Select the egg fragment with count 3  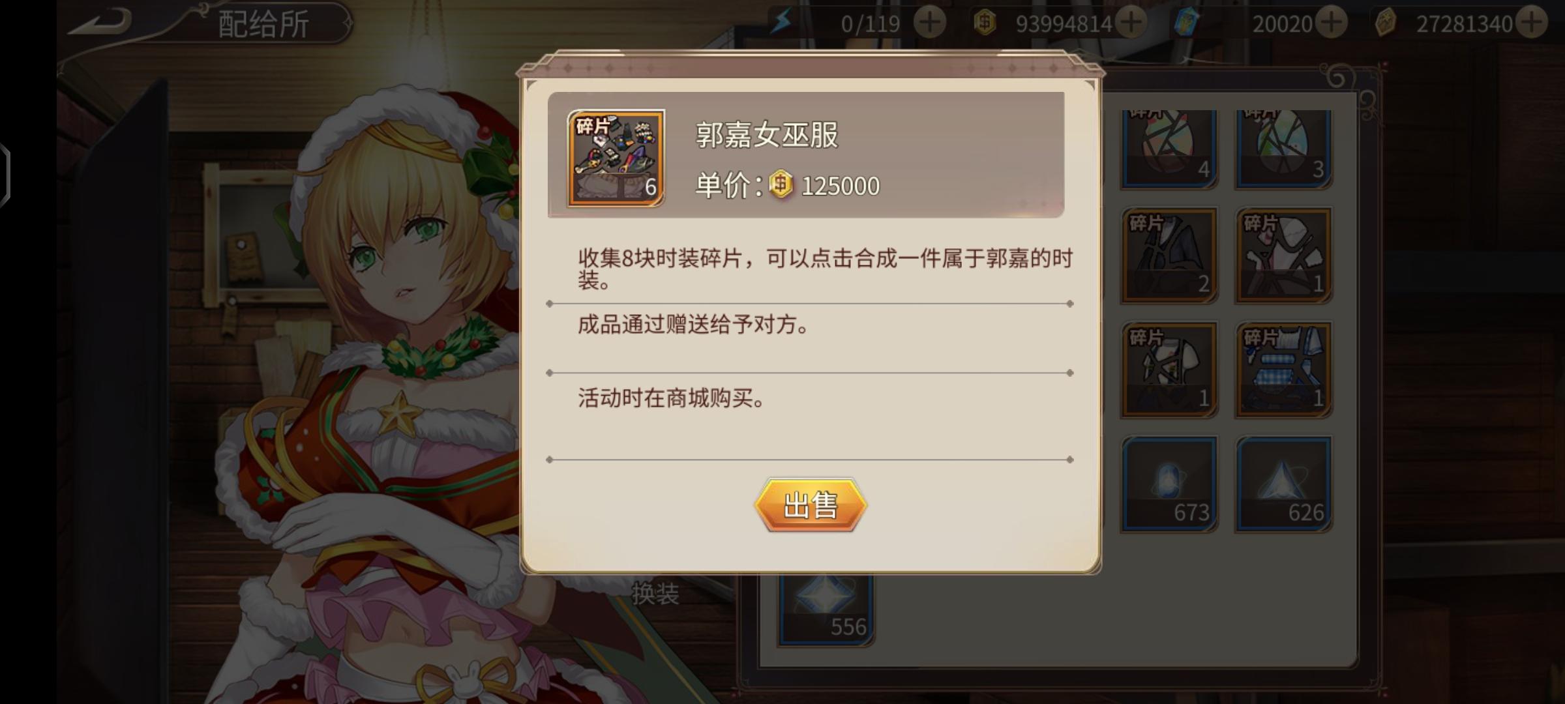(1283, 149)
